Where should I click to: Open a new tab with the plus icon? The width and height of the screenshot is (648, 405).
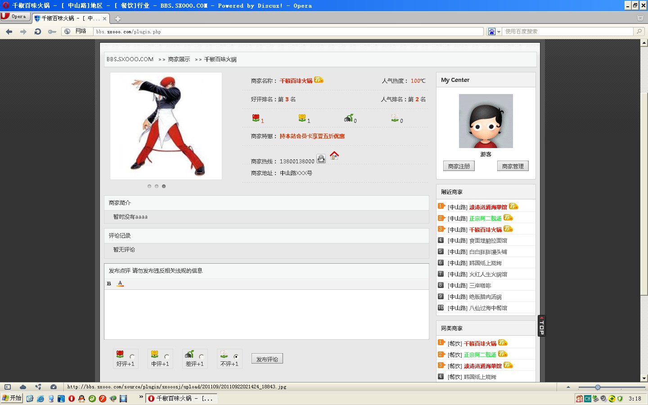coord(118,19)
